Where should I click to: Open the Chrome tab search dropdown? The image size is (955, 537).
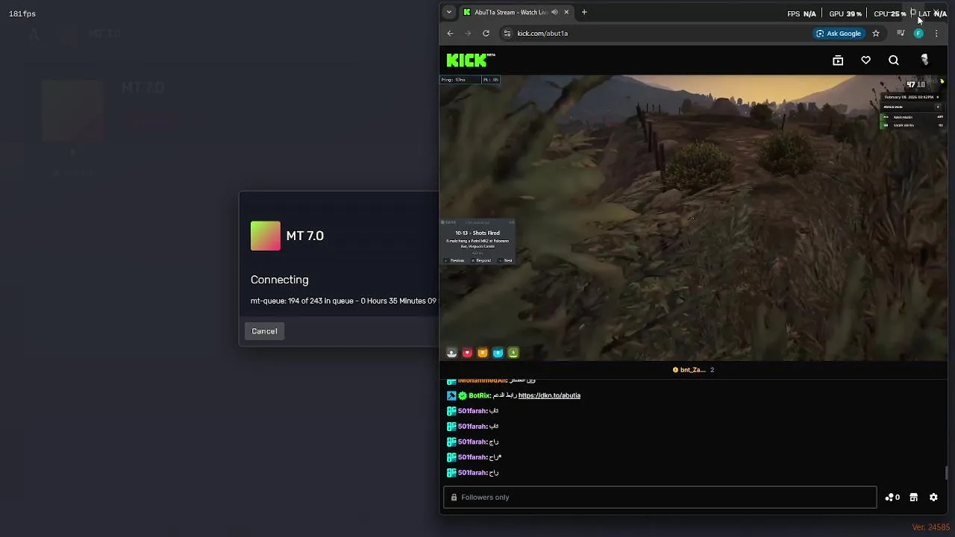pyautogui.click(x=448, y=12)
